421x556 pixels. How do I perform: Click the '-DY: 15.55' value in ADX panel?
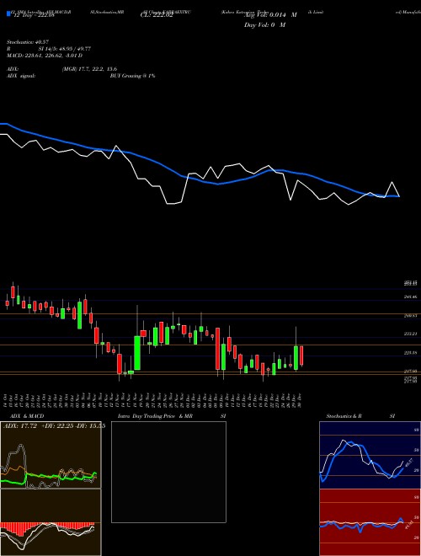[x=89, y=426]
